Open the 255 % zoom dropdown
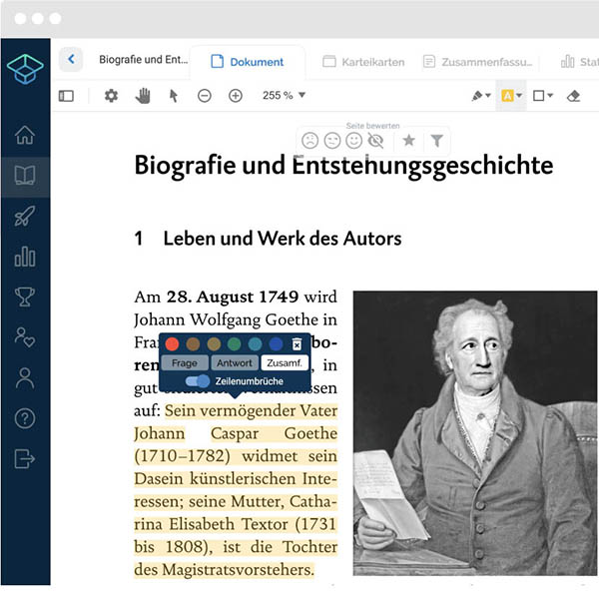 [x=284, y=95]
